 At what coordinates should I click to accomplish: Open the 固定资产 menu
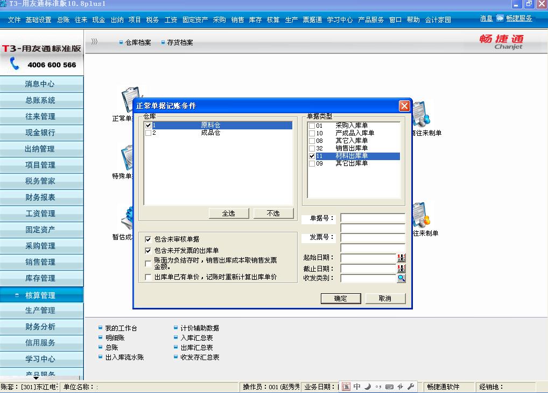tap(195, 19)
